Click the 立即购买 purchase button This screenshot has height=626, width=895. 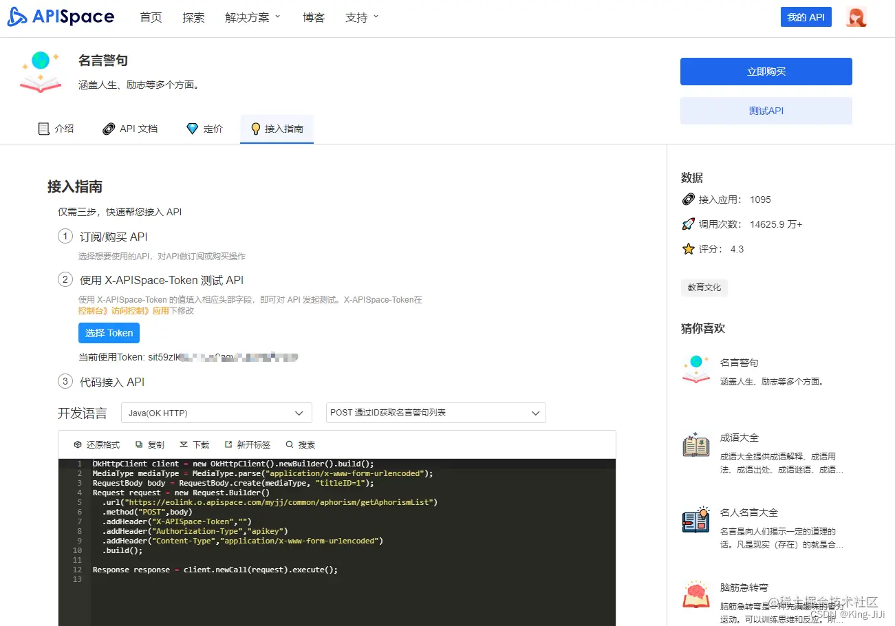coord(766,71)
